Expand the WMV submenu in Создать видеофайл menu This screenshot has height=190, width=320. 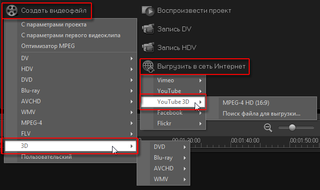[x=70, y=112]
